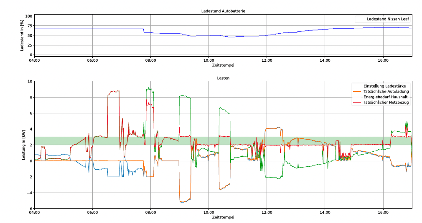Click '16:00' tick of the Lasten chart
This screenshot has width=422, height=223.
coord(383,213)
